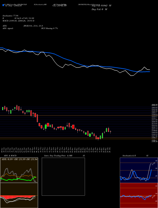Select 'ADX: 0.59 +DY: 21.59 -DY: 21.34' header
158x208 pixels.
(x=19, y=159)
